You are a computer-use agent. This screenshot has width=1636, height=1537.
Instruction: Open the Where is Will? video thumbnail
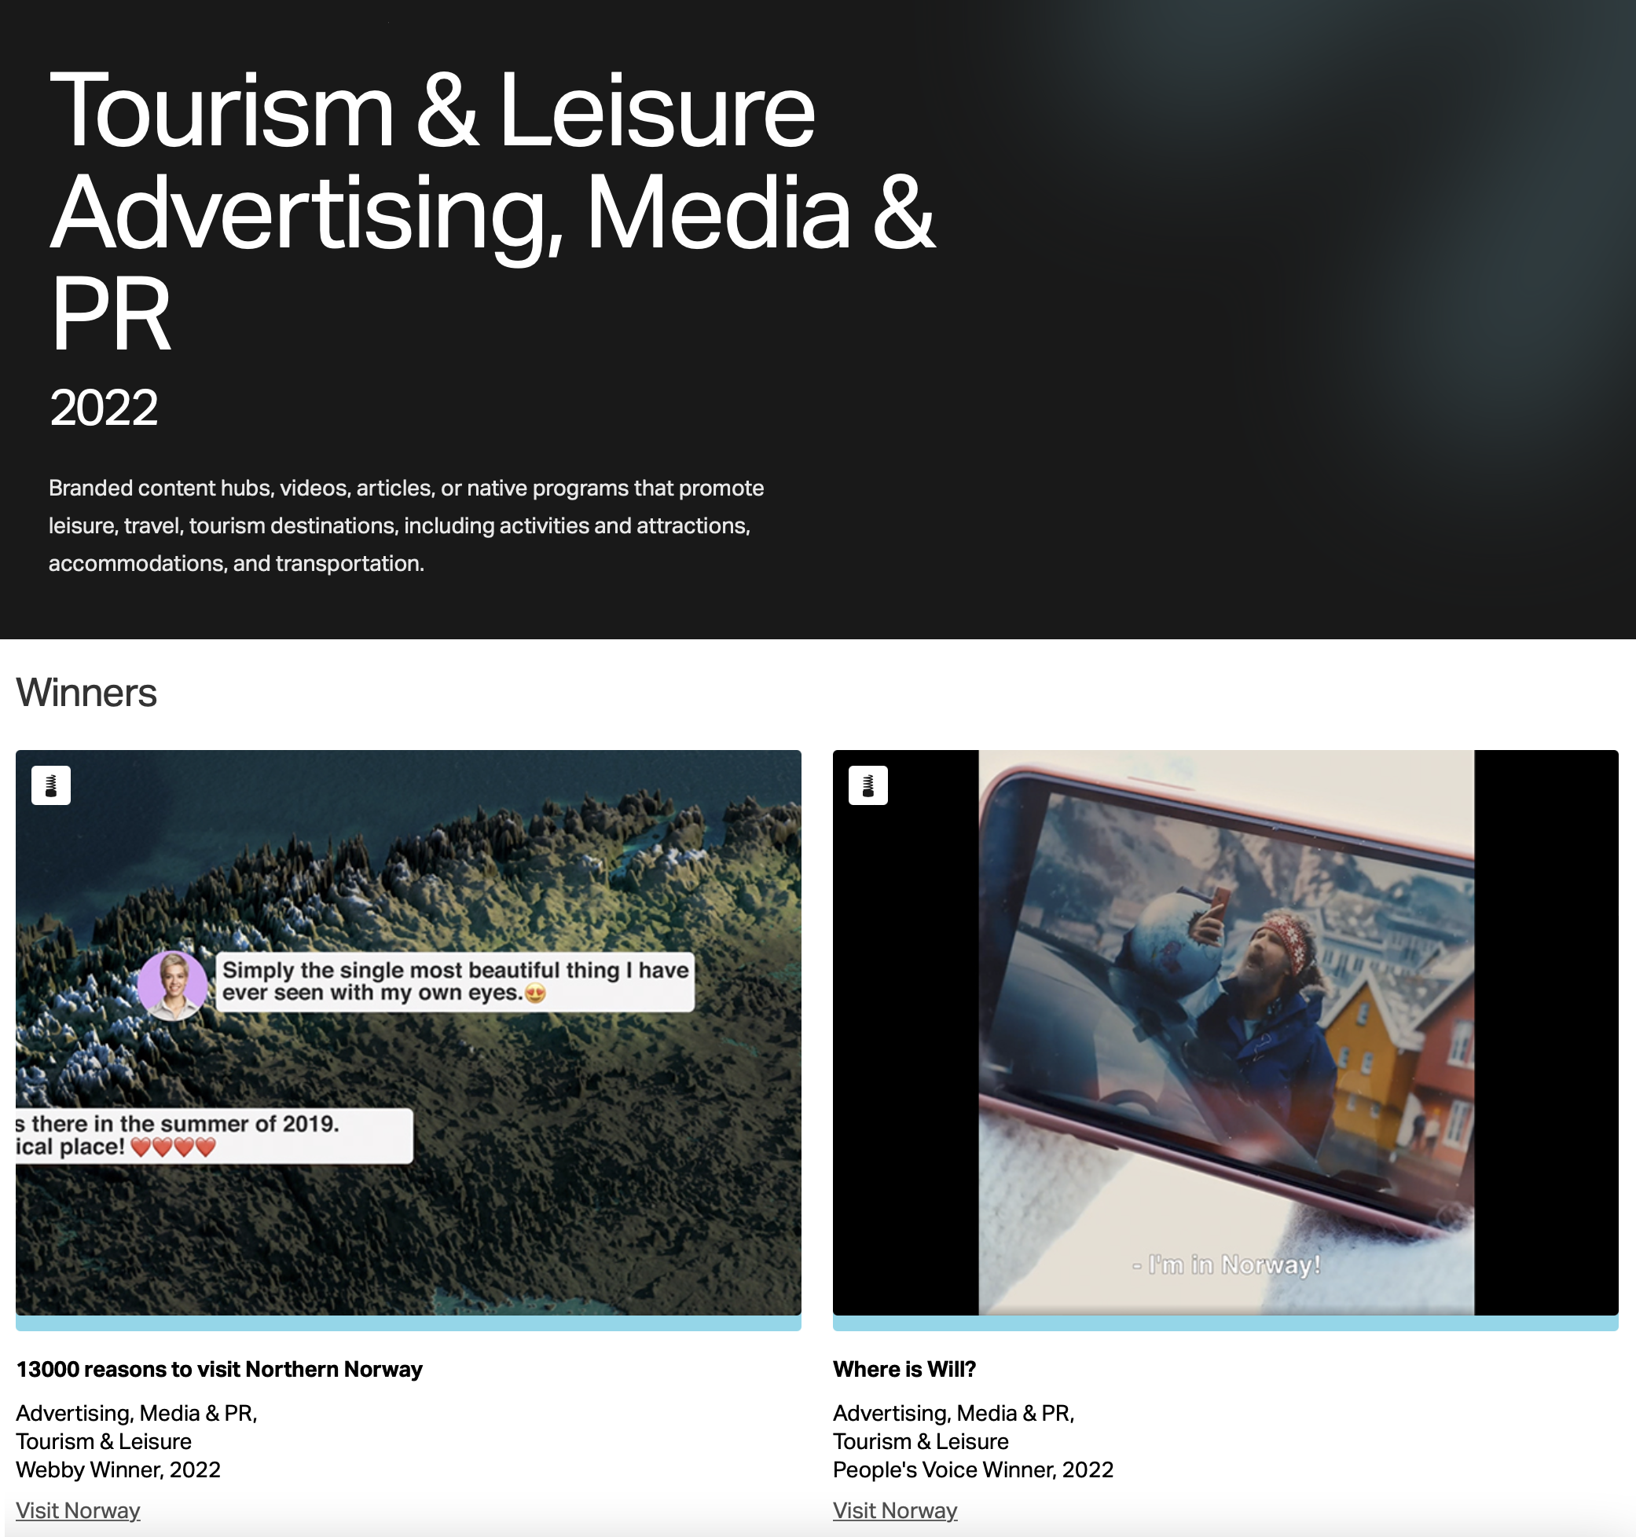(1225, 1032)
